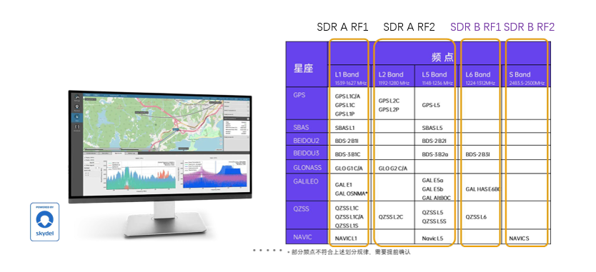
Task: Click the Skydel logo badge
Action: click(x=45, y=222)
